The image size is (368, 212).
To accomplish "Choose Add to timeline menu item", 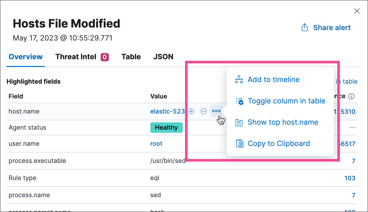I will [x=273, y=79].
